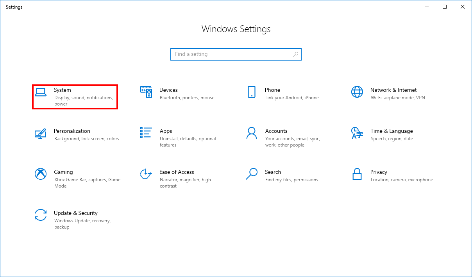472x277 pixels.
Task: Click text 'Link your Android, iPhone'
Action: coord(292,98)
